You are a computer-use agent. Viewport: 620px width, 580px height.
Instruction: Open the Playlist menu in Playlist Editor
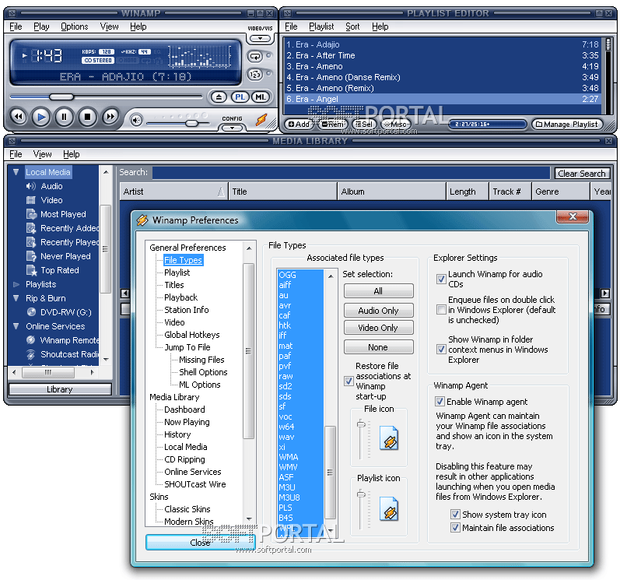click(x=321, y=26)
